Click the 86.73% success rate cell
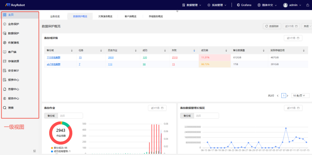 (x=215, y=64)
